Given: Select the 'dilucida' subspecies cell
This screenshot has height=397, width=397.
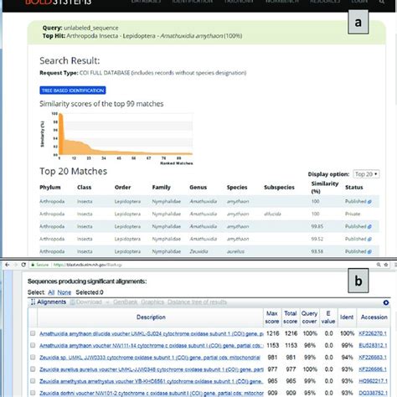Looking at the screenshot, I should click(x=272, y=214).
